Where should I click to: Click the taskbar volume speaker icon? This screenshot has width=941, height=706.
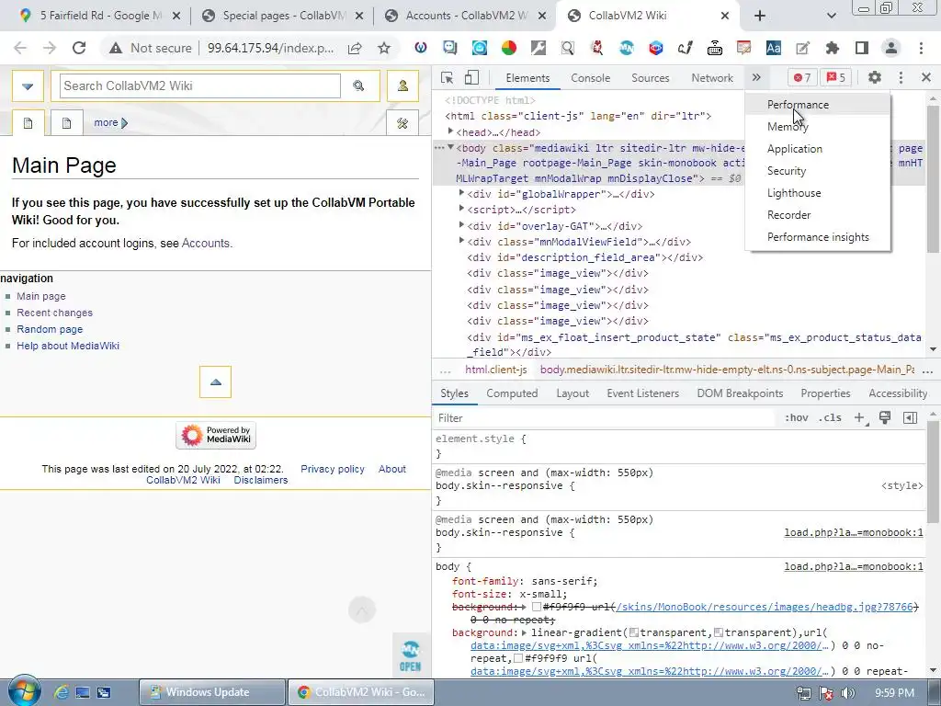(x=847, y=693)
